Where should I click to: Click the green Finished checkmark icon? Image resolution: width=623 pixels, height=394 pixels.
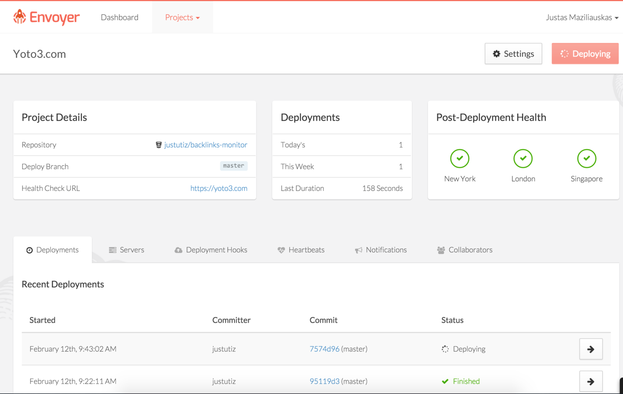(445, 381)
